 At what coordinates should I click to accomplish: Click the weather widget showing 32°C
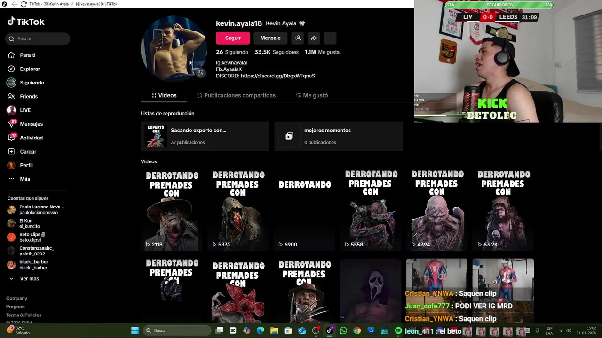click(19, 330)
